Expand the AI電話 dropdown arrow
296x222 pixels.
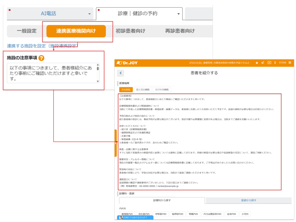89,14
